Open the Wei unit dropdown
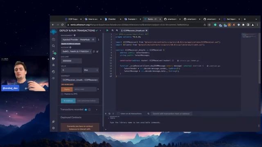The image size is (262, 147). click(x=91, y=70)
